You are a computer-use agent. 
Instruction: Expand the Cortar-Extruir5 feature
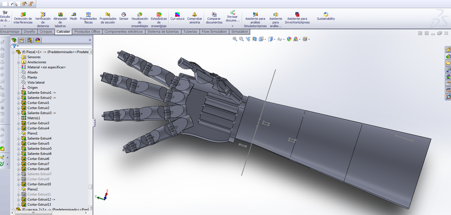pos(19,144)
